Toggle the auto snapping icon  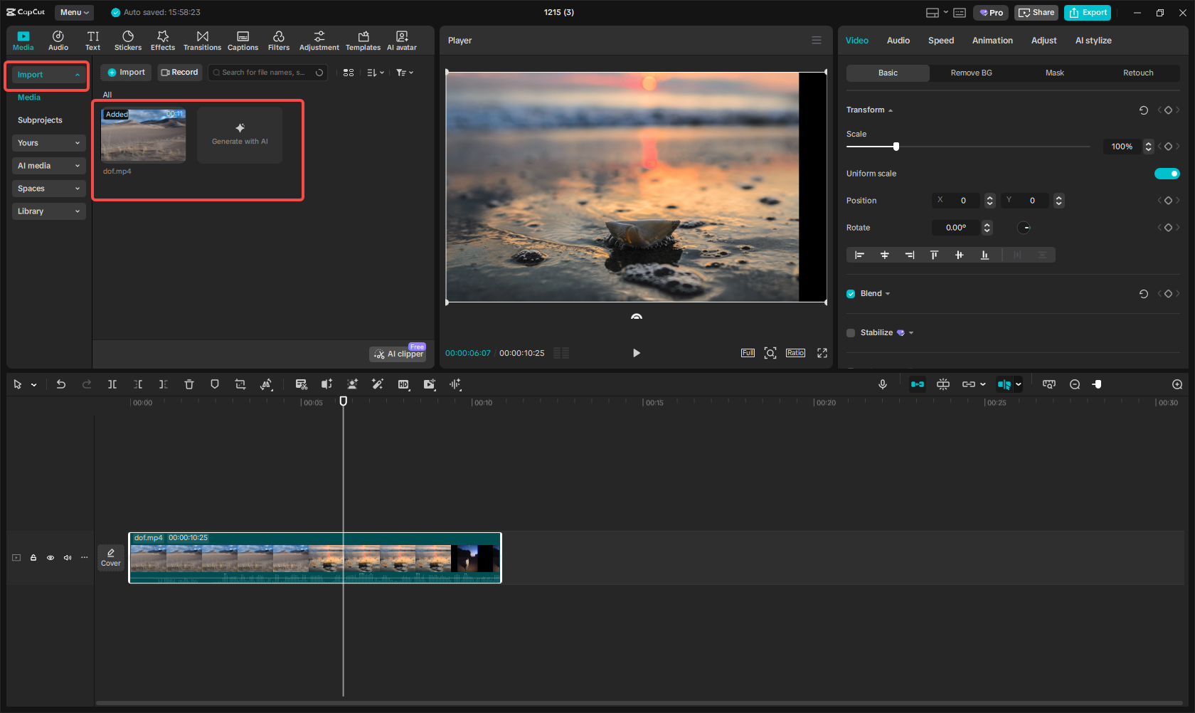(x=943, y=384)
